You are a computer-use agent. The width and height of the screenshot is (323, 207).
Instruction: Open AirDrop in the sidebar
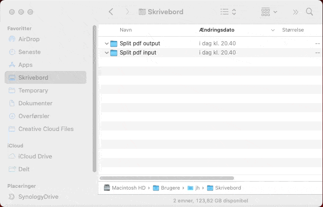click(28, 39)
